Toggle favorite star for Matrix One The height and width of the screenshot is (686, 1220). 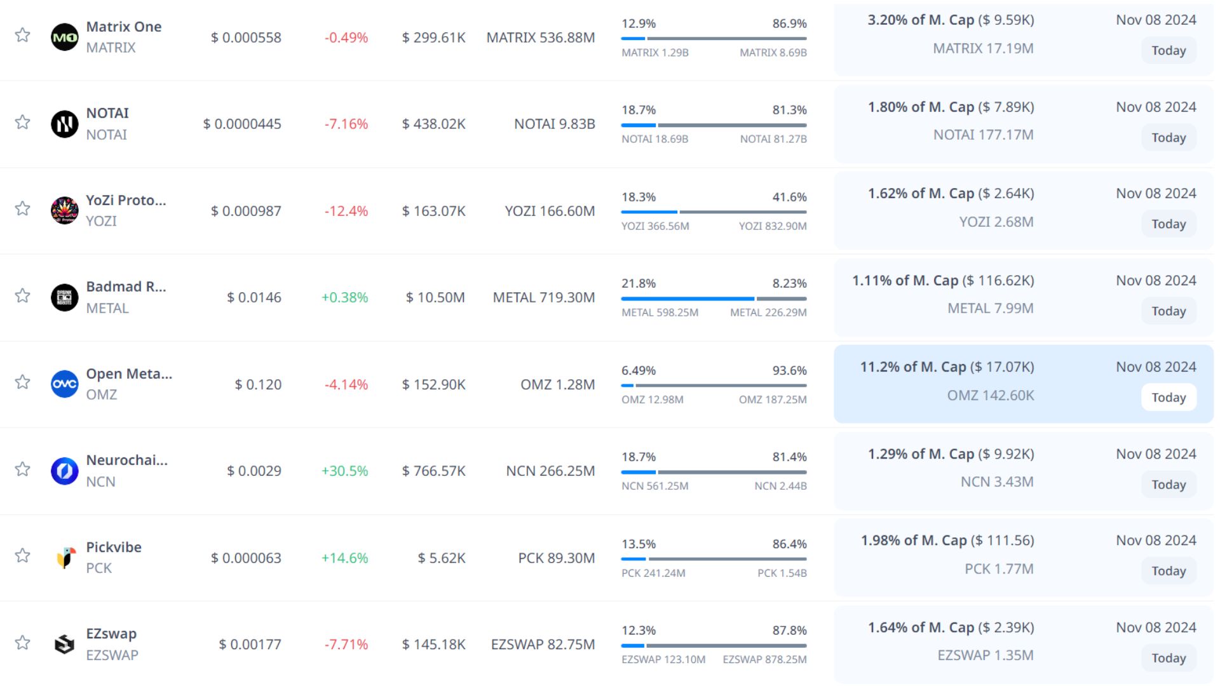[23, 35]
